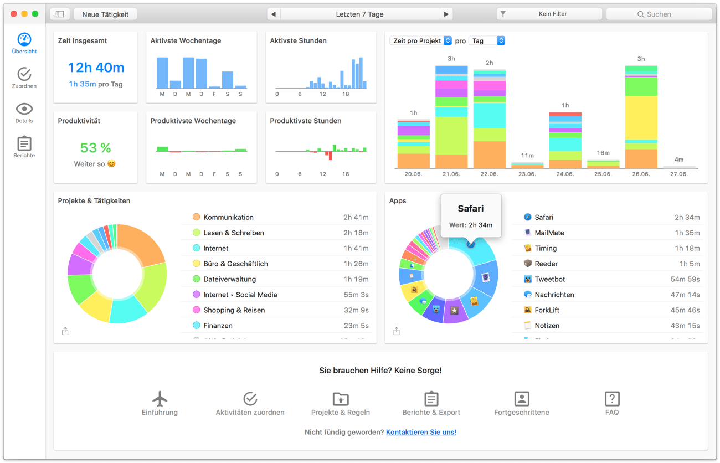Click the 26.06. bar in chart
Screen dimensions: 720x463
(x=641, y=117)
